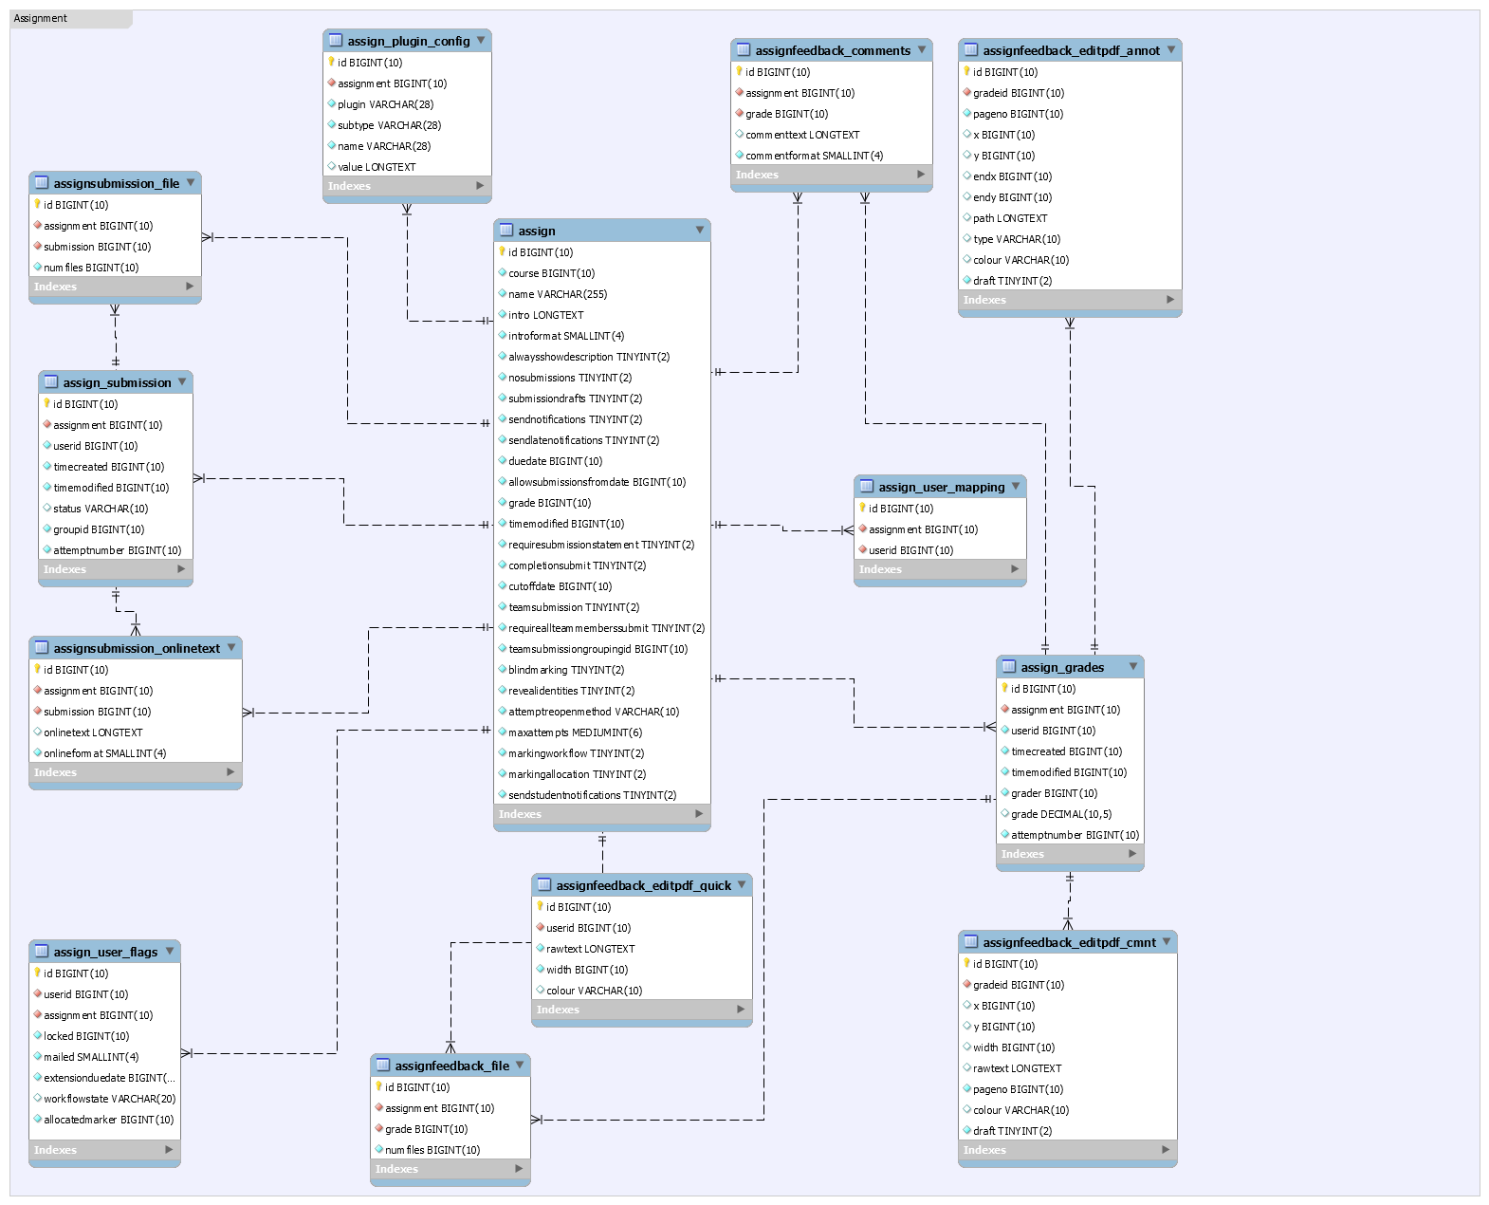This screenshot has width=1489, height=1205.
Task: Expand Indexes of assign_grades table
Action: 1132,854
